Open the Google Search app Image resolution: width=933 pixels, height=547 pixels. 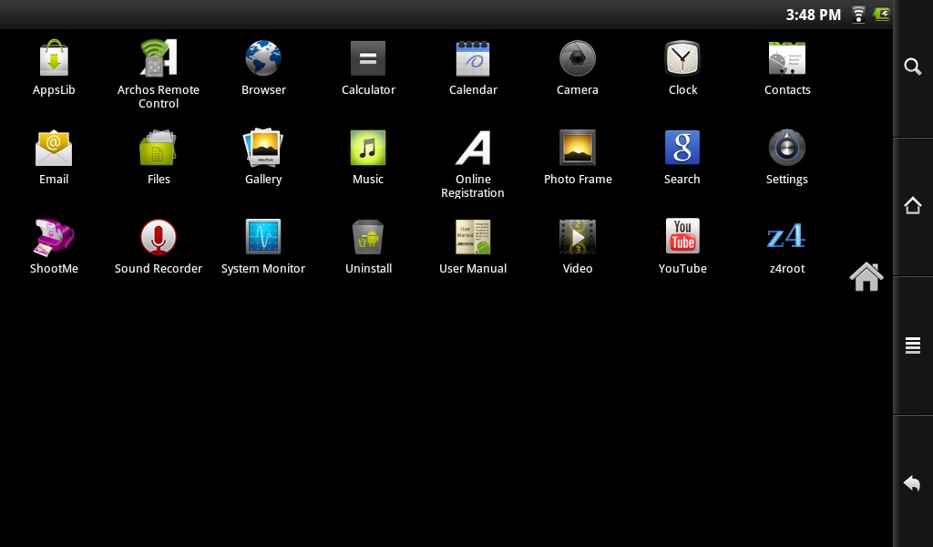(682, 148)
